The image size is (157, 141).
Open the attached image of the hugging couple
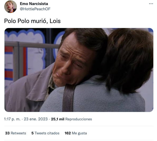[x=79, y=70]
